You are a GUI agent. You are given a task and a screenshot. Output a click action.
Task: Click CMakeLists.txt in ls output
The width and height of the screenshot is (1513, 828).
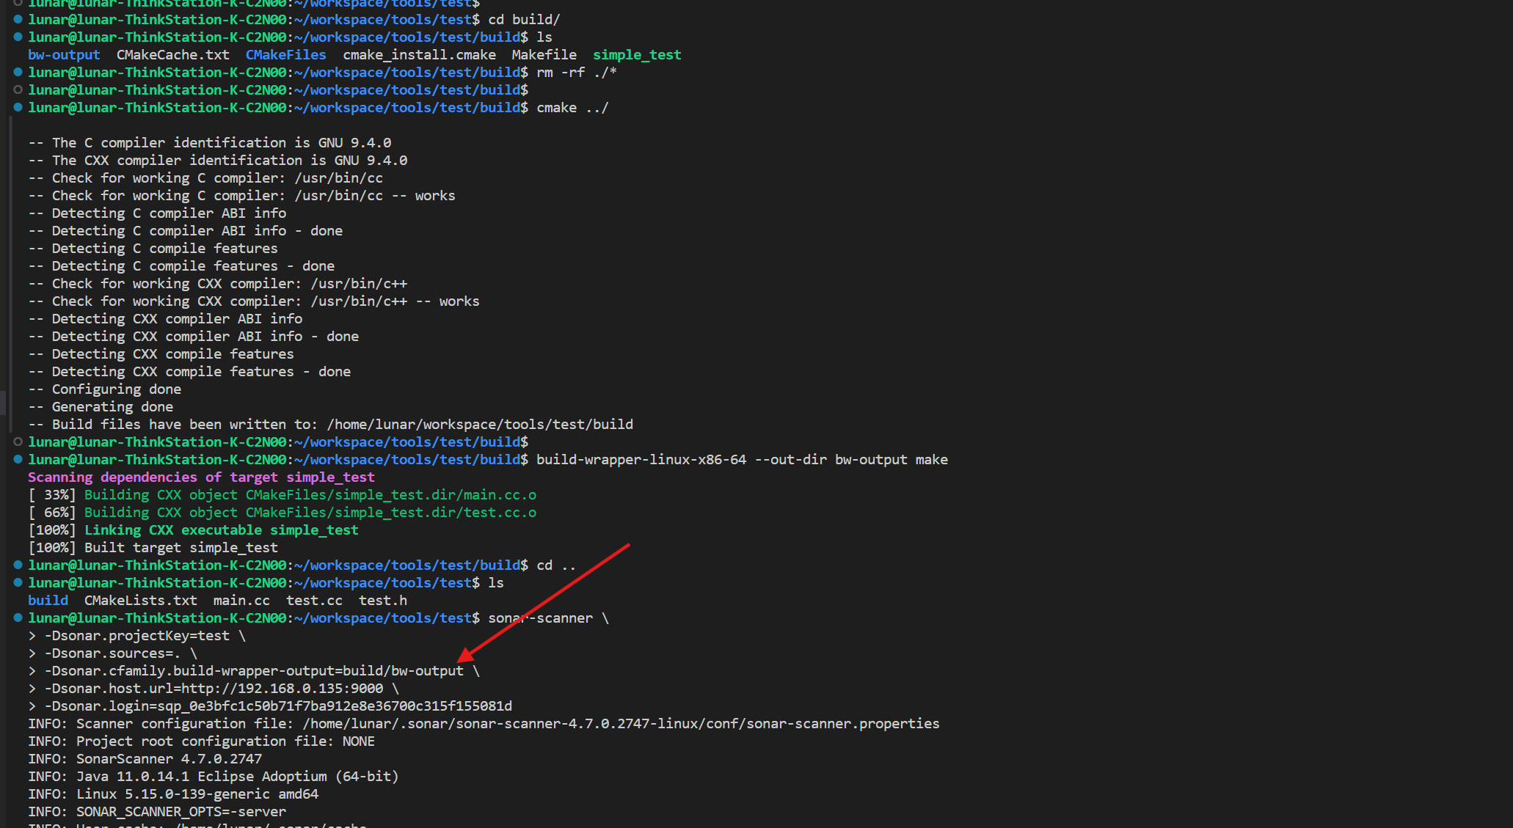click(140, 601)
